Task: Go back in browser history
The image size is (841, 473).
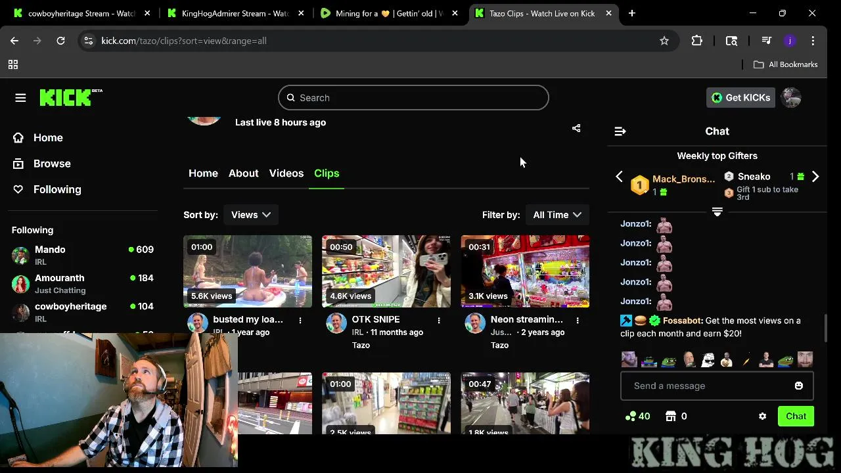Action: coord(14,41)
